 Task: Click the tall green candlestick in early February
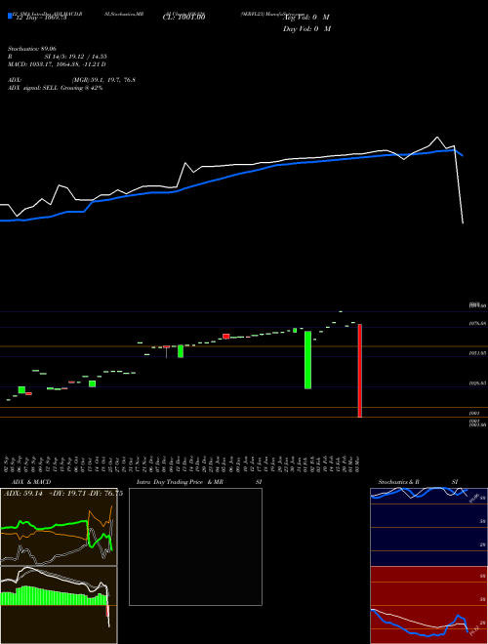tap(307, 360)
